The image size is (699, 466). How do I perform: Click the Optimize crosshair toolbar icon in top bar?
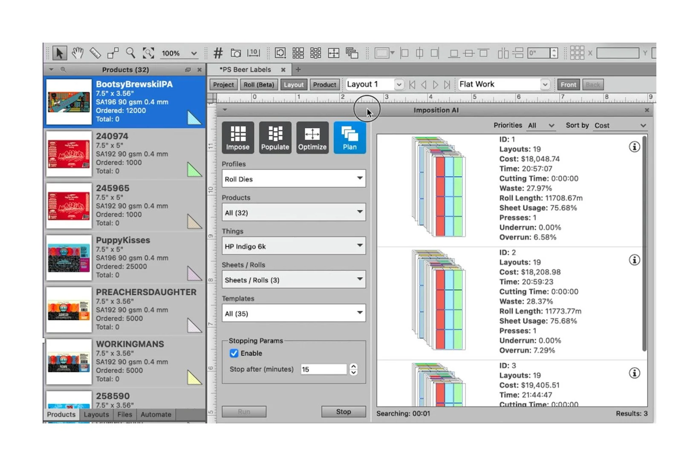point(333,53)
